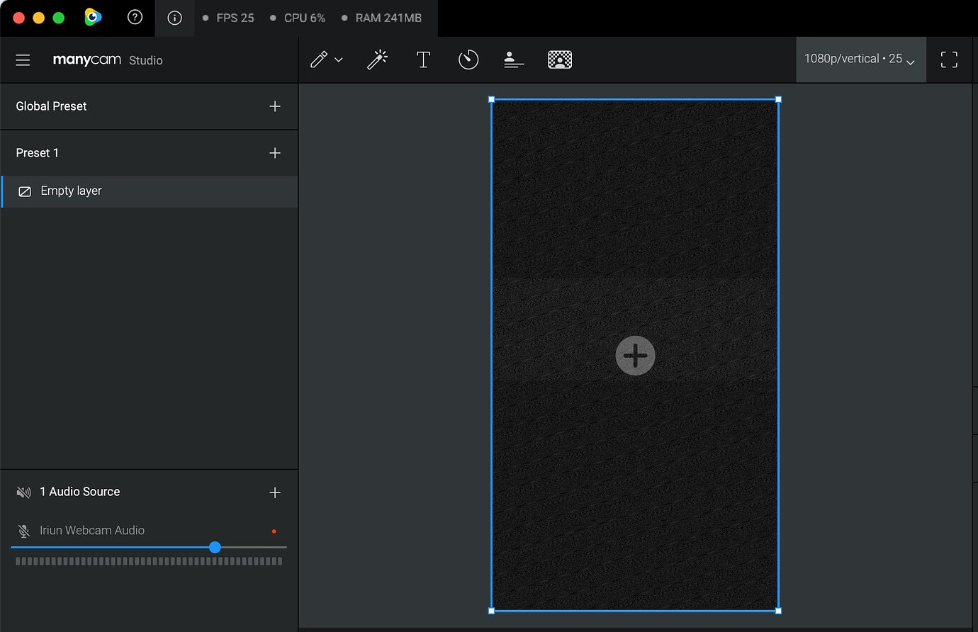
Task: Open the hamburger menu
Action: point(23,60)
